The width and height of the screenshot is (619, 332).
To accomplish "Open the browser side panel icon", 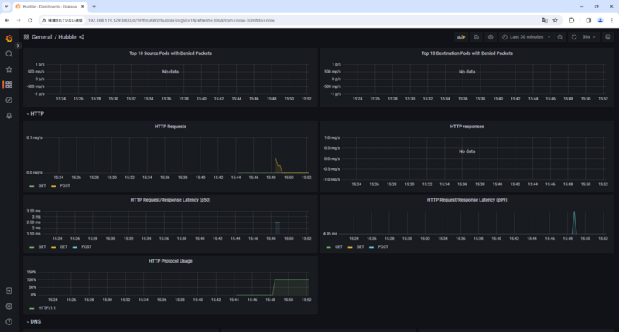I will (588, 20).
